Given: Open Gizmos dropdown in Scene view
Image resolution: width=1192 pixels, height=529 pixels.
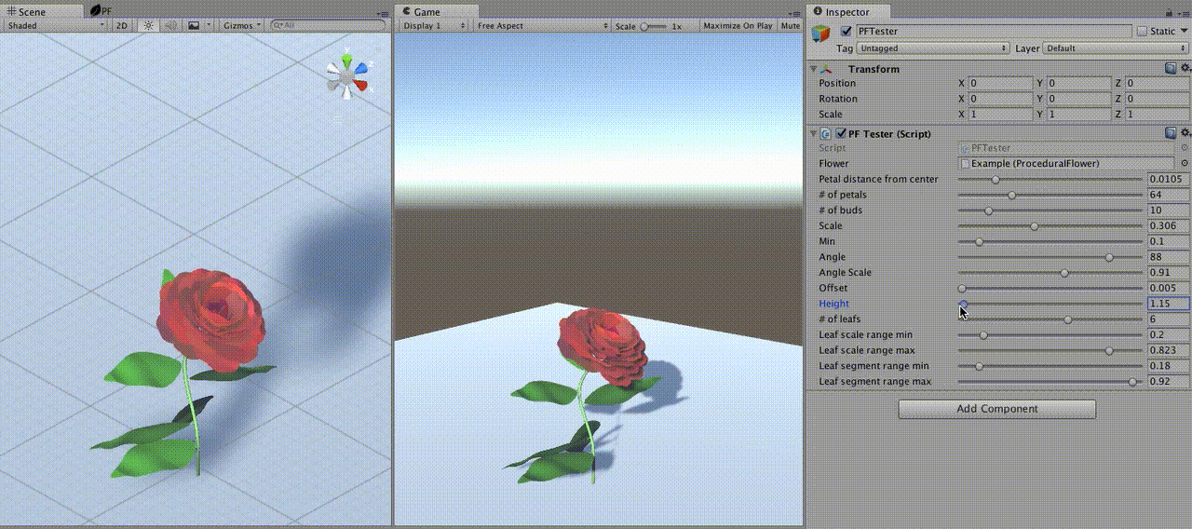Looking at the screenshot, I should (242, 26).
